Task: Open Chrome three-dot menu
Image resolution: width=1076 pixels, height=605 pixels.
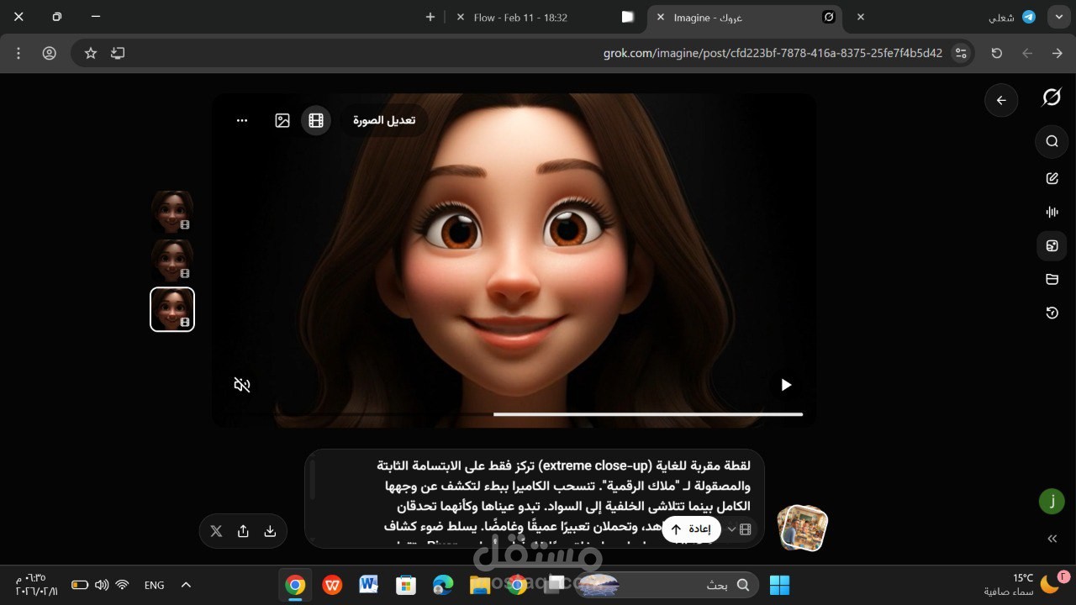Action: [x=18, y=53]
